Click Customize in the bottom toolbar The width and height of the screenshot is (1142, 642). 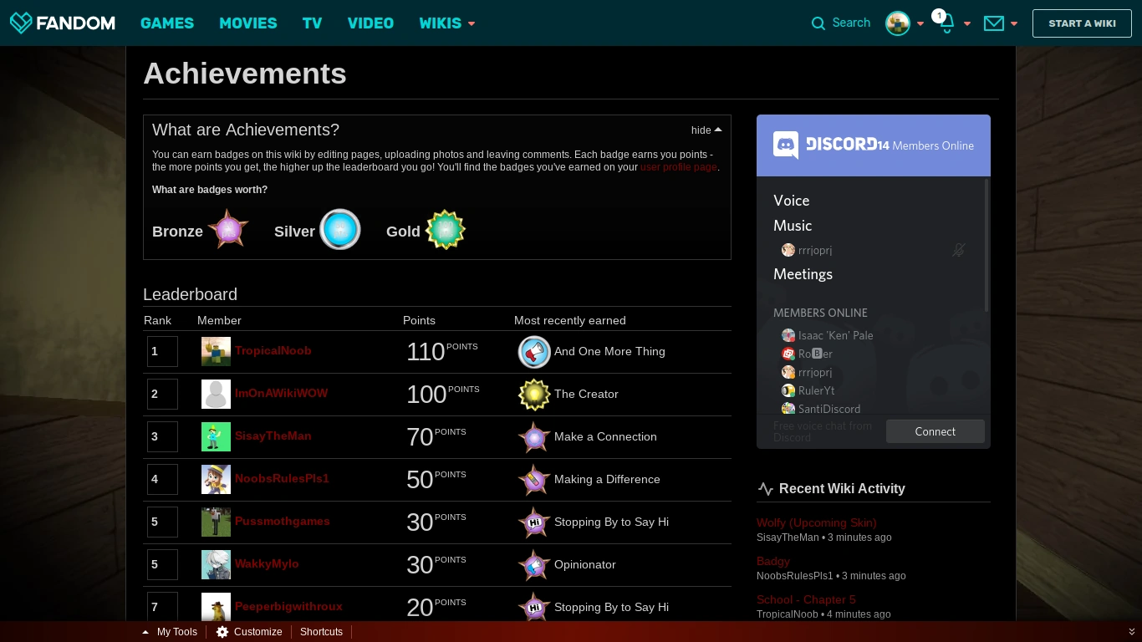pos(258,632)
